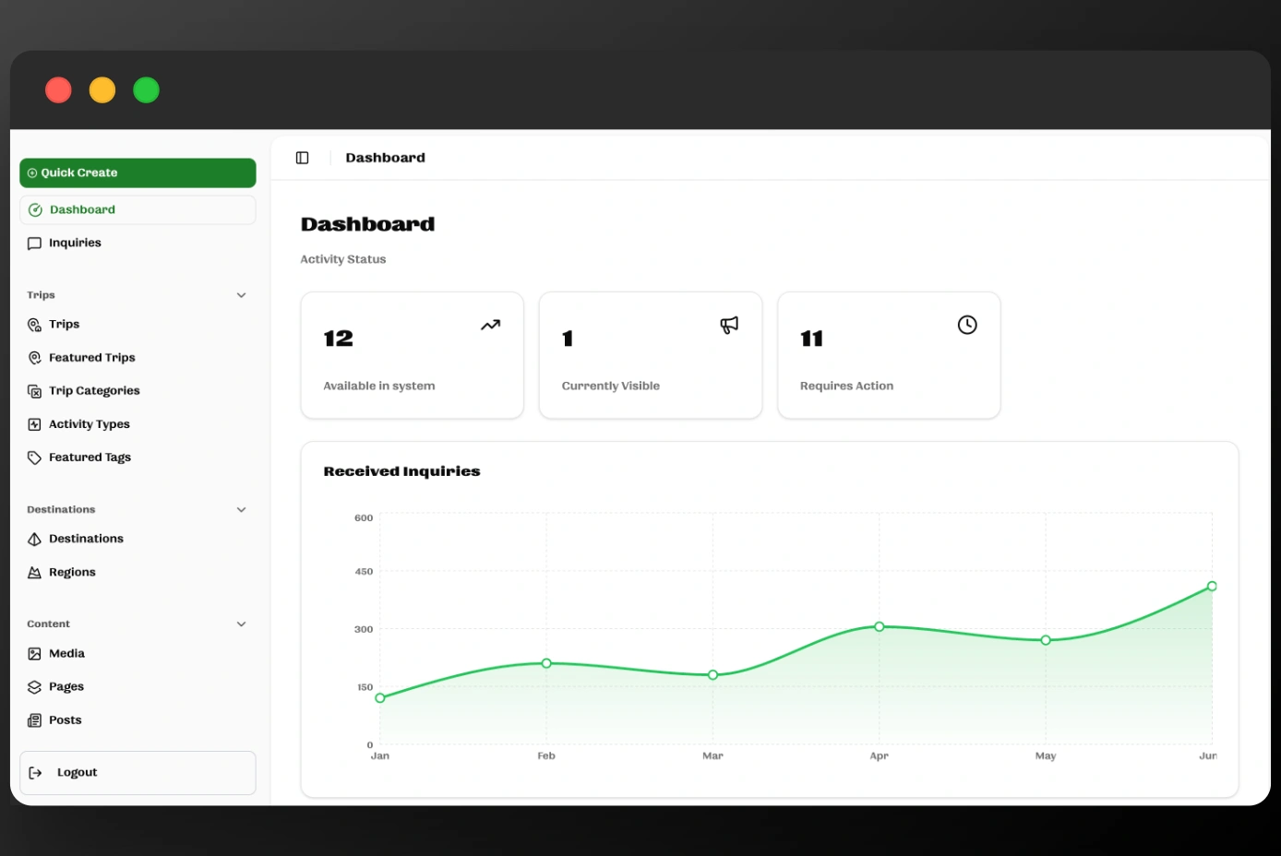
Task: Click the Trips map pin icon
Action: click(34, 325)
